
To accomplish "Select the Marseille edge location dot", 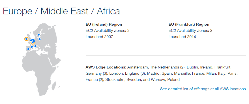I will [x=32, y=47].
